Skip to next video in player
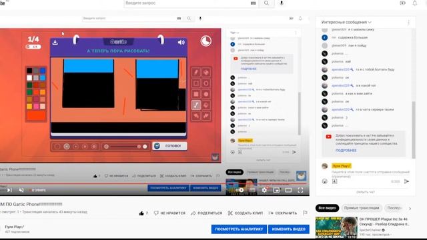The height and width of the screenshot is (240, 427). [x=9, y=190]
